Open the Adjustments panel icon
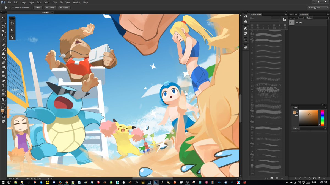Image resolution: width=330 pixels, height=185 pixels. click(x=246, y=29)
